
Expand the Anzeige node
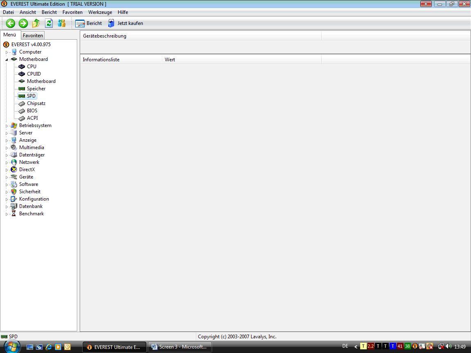[x=7, y=141]
